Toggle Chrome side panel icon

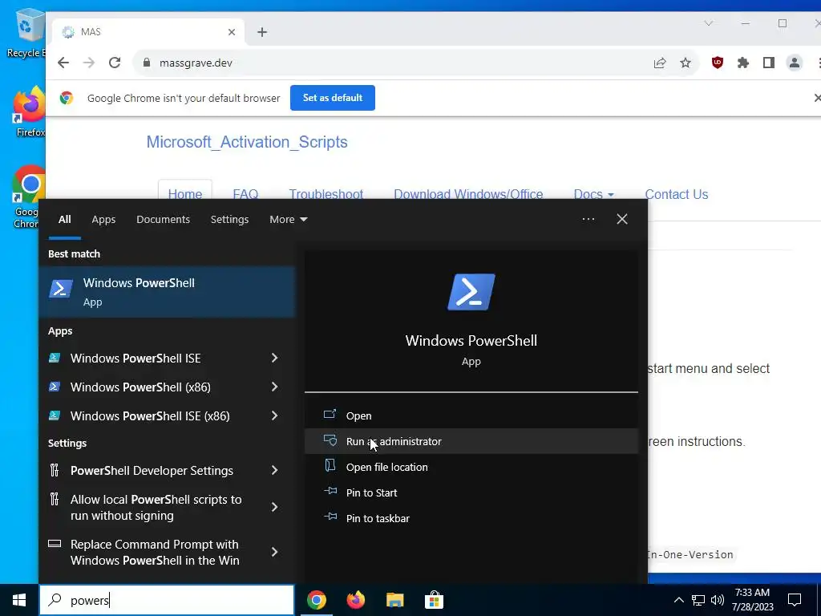pos(769,63)
